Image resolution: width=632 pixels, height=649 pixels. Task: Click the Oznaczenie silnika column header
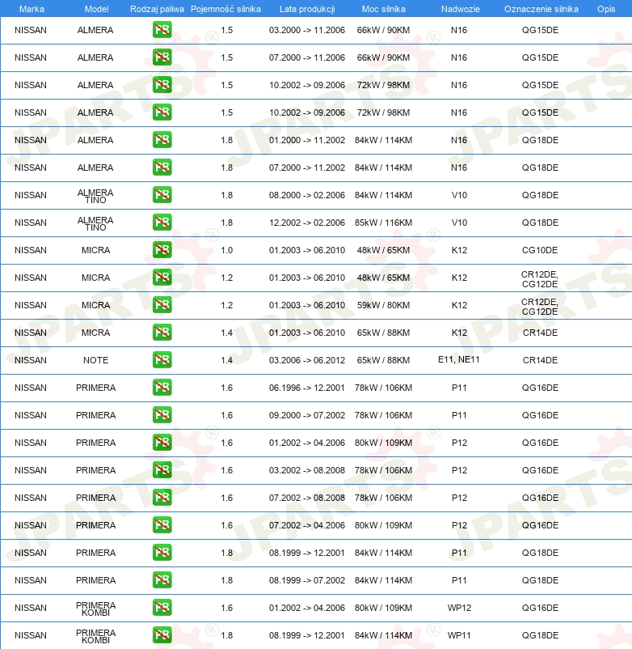point(541,9)
